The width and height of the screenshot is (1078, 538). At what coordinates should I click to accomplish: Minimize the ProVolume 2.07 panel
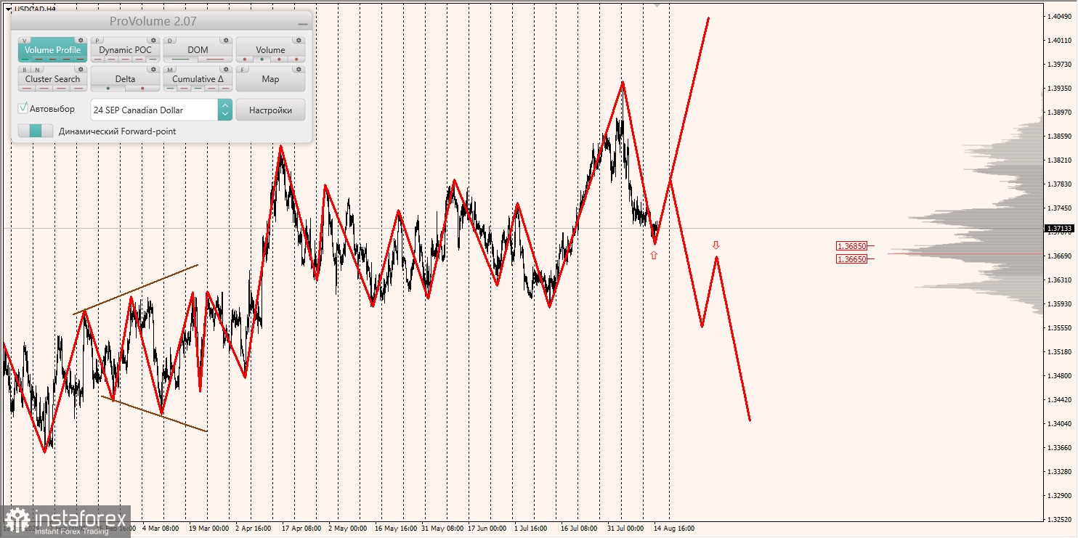point(302,23)
